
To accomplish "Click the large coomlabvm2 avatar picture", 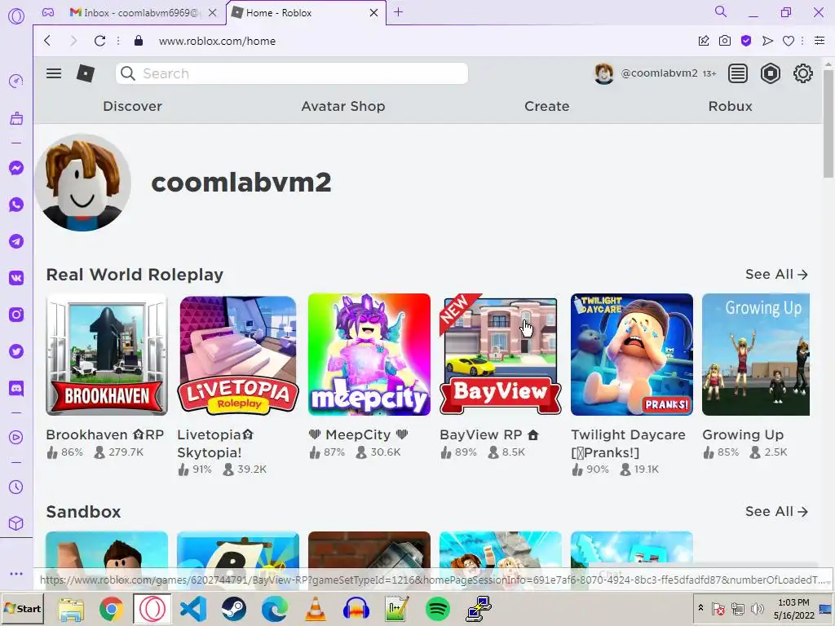I will [82, 182].
